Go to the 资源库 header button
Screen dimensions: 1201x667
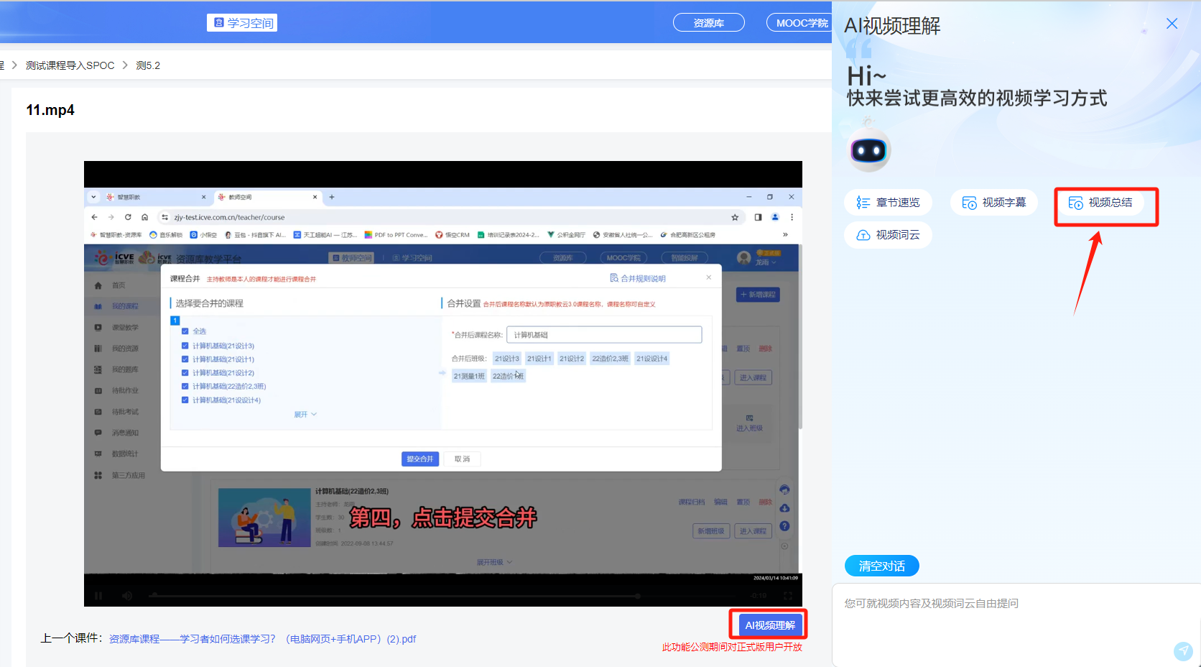[x=708, y=23]
